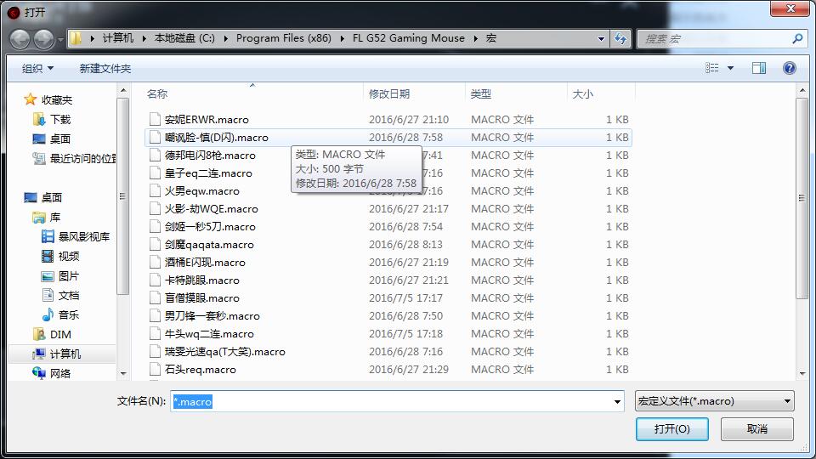Click file icon of 盲僧摸眼.macro
This screenshot has width=816, height=459.
tap(155, 297)
